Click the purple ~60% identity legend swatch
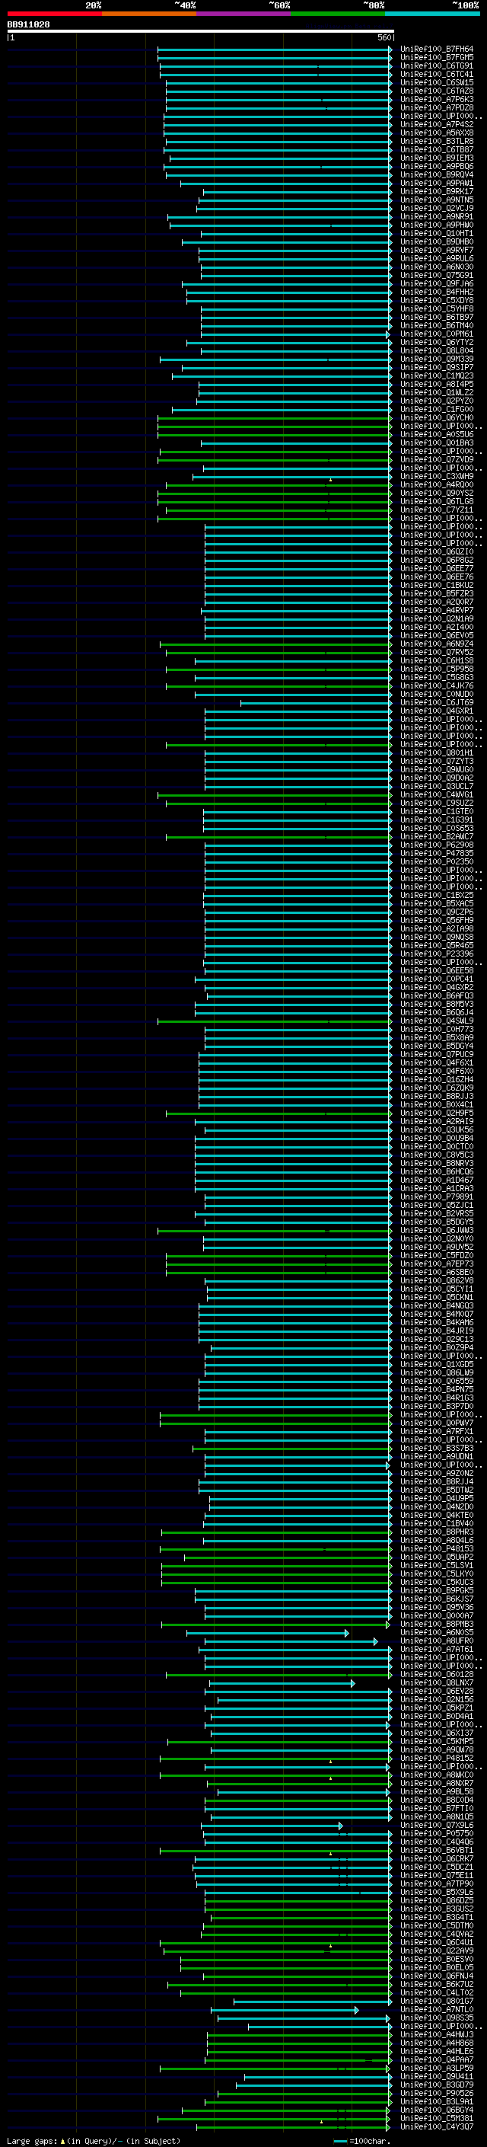Viewport: 487px width, 2147px height. click(244, 14)
